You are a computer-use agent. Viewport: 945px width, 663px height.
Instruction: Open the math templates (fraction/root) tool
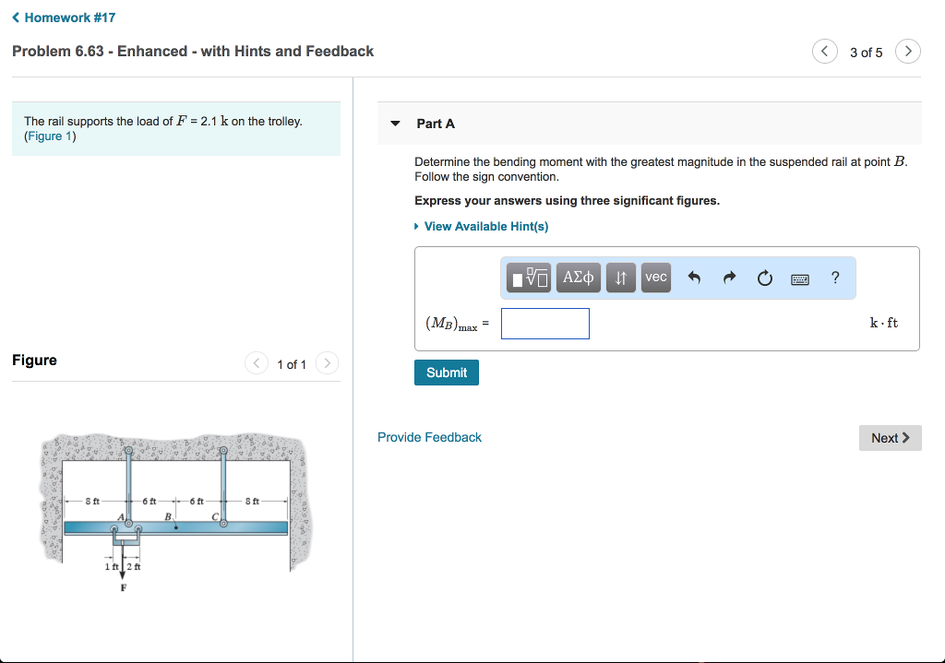530,278
